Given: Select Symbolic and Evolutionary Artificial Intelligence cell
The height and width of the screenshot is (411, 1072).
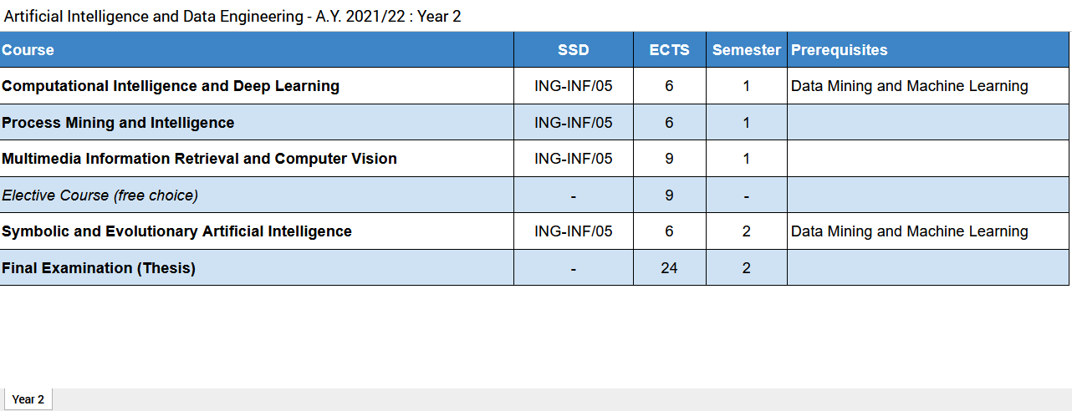Looking at the screenshot, I should pyautogui.click(x=176, y=231).
